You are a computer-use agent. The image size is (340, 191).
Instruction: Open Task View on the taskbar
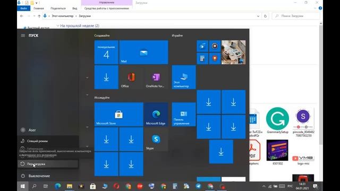[46, 186]
